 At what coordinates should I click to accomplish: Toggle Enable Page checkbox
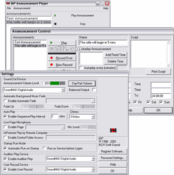pyautogui.click(x=5, y=127)
